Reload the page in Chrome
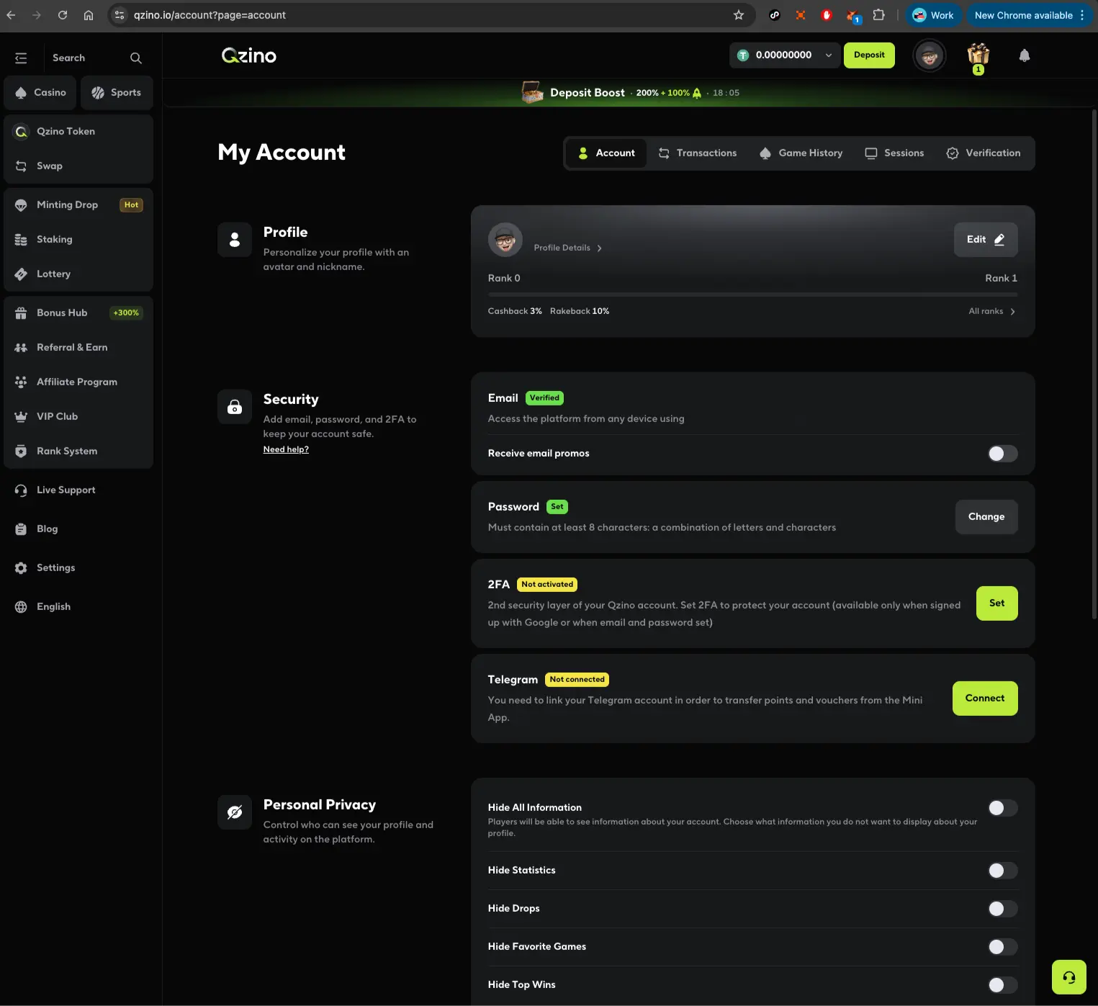This screenshot has width=1098, height=1006. click(63, 15)
